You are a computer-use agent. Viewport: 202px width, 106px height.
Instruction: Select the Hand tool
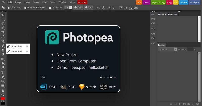3,90
